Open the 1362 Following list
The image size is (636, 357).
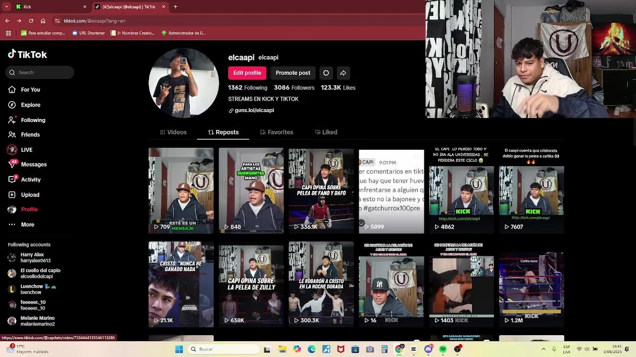click(x=247, y=88)
